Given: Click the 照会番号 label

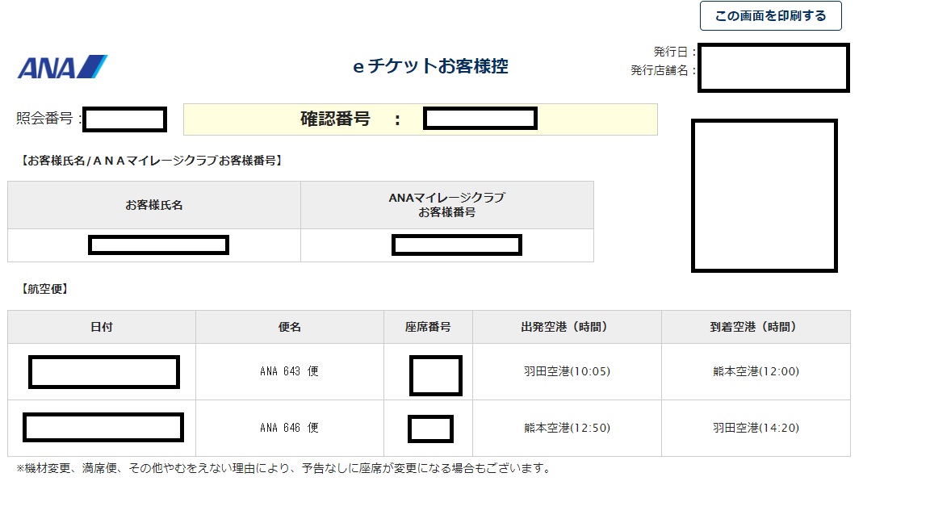Looking at the screenshot, I should pyautogui.click(x=48, y=119).
